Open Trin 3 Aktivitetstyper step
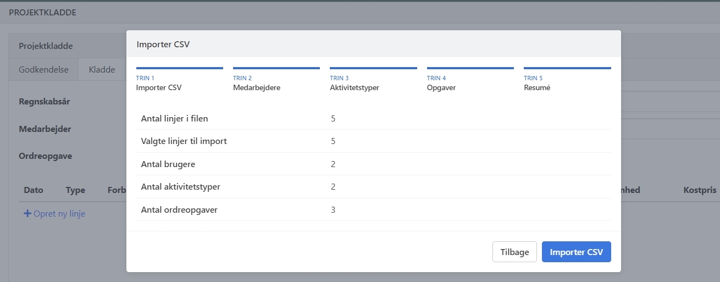Image resolution: width=720 pixels, height=282 pixels. 373,82
